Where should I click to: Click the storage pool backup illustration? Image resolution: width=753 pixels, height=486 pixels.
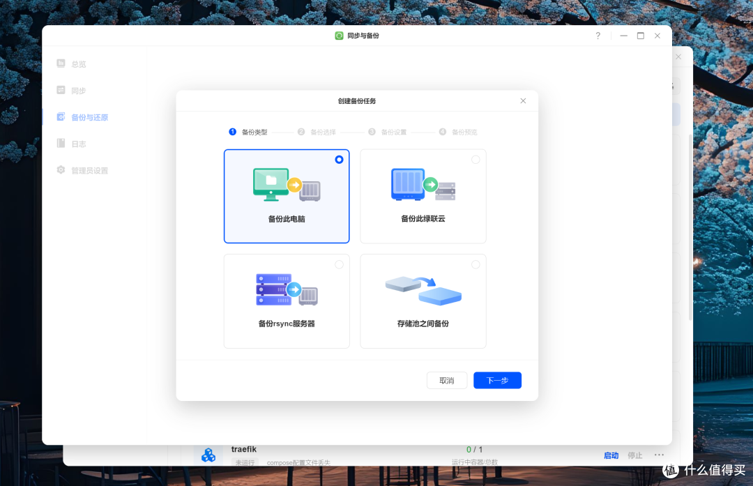click(x=423, y=291)
